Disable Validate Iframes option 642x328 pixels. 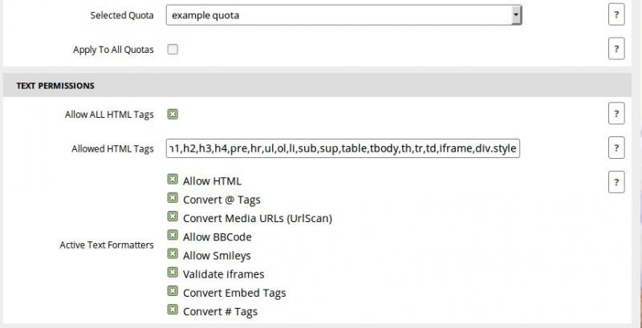click(x=173, y=273)
